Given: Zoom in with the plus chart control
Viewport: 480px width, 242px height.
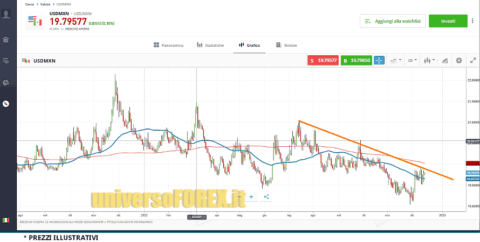Looking at the screenshot, I should coord(251,197).
